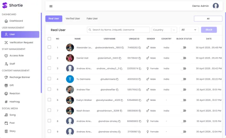226x138 pixels.
Task: Copy username @andrewfiler
Action: [117, 90]
